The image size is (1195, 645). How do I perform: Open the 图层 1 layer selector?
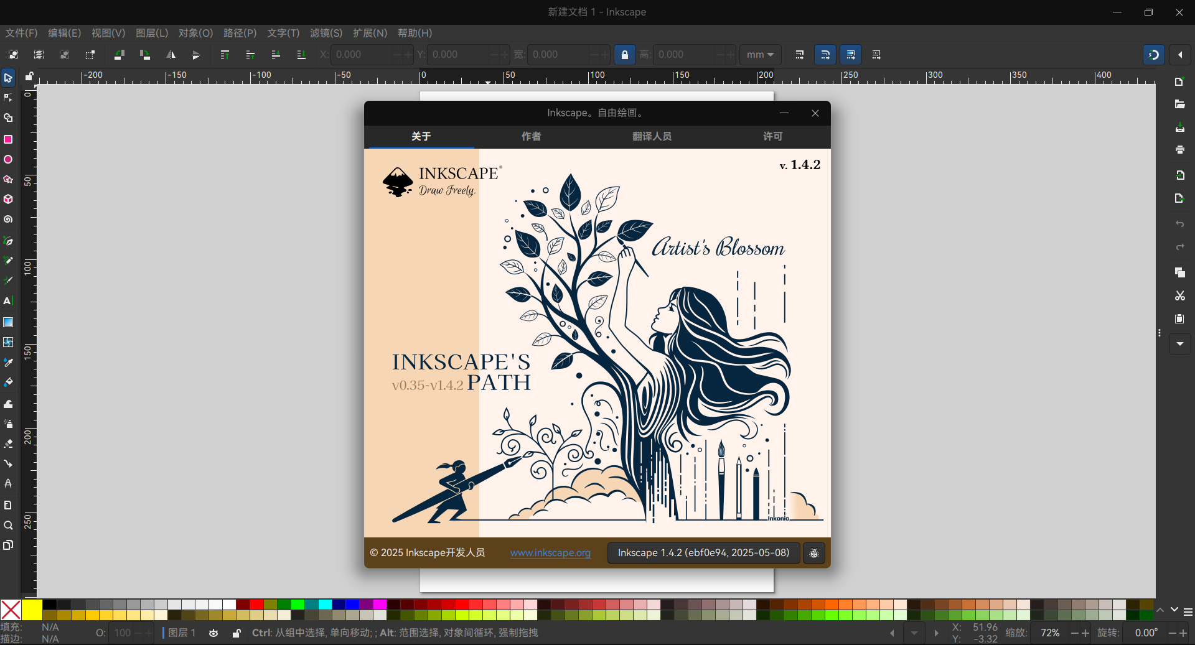(x=179, y=633)
